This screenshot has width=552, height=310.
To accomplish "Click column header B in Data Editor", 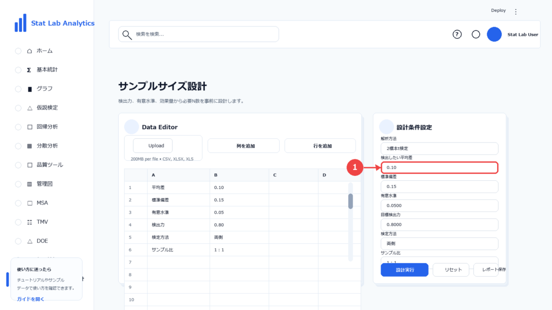I will click(239, 175).
